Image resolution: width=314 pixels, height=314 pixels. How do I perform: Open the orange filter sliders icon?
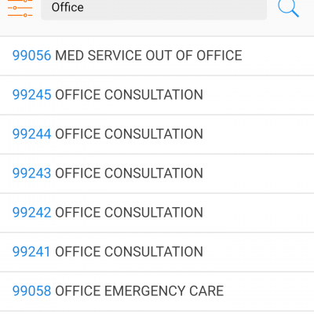tap(20, 8)
